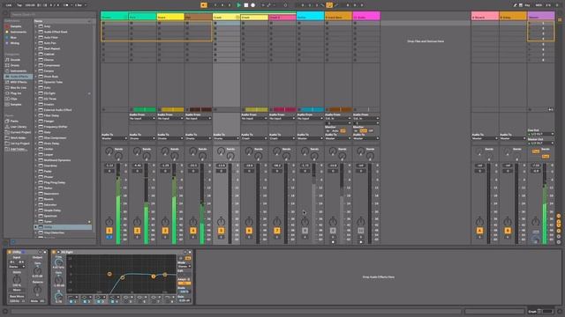Image resolution: width=565 pixels, height=317 pixels.
Task: Click the Utility device activator icon
Action: click(x=10, y=252)
